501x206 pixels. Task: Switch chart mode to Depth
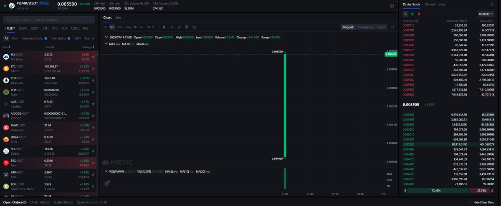point(382,27)
